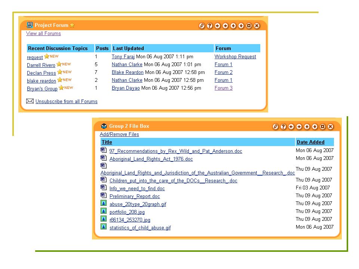359x269 pixels.
Task: Open the Declan Press discussion topic
Action: (42, 73)
